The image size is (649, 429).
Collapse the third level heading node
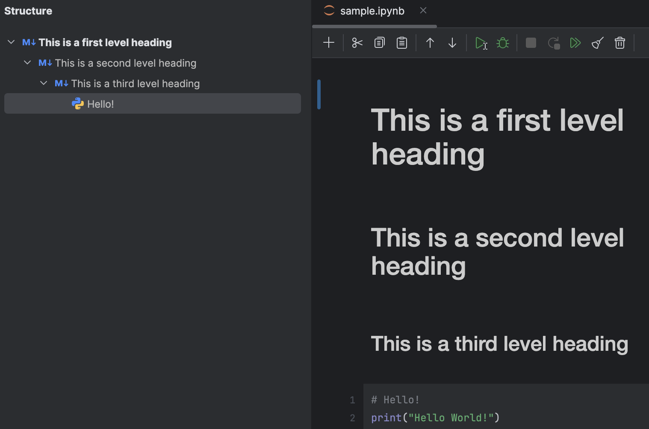coord(43,83)
